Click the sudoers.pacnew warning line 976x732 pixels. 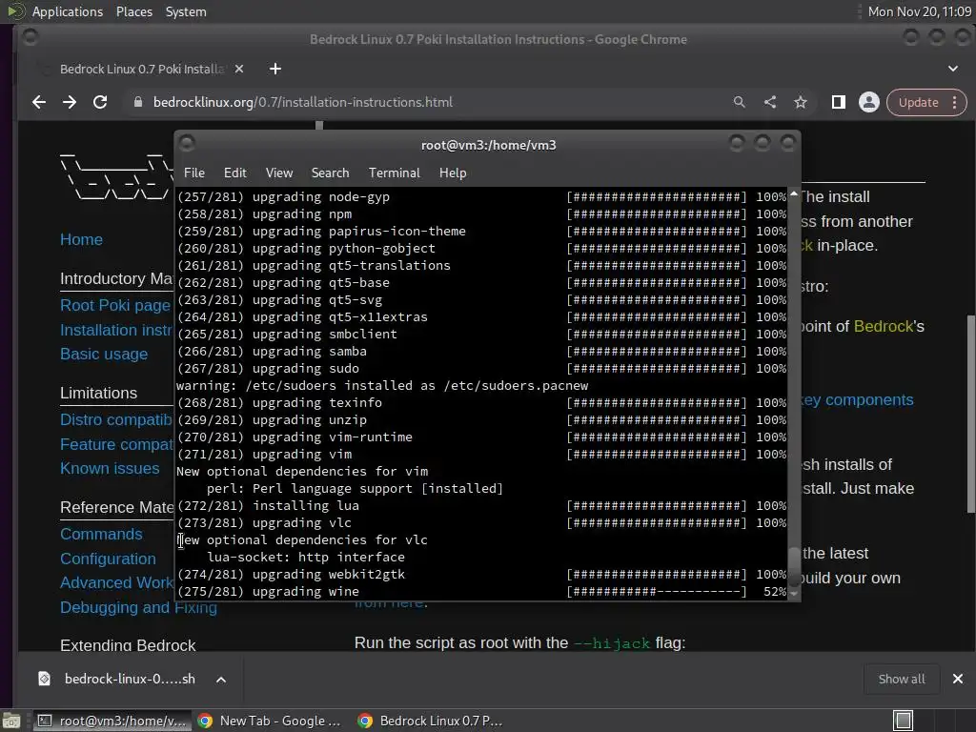(x=382, y=386)
